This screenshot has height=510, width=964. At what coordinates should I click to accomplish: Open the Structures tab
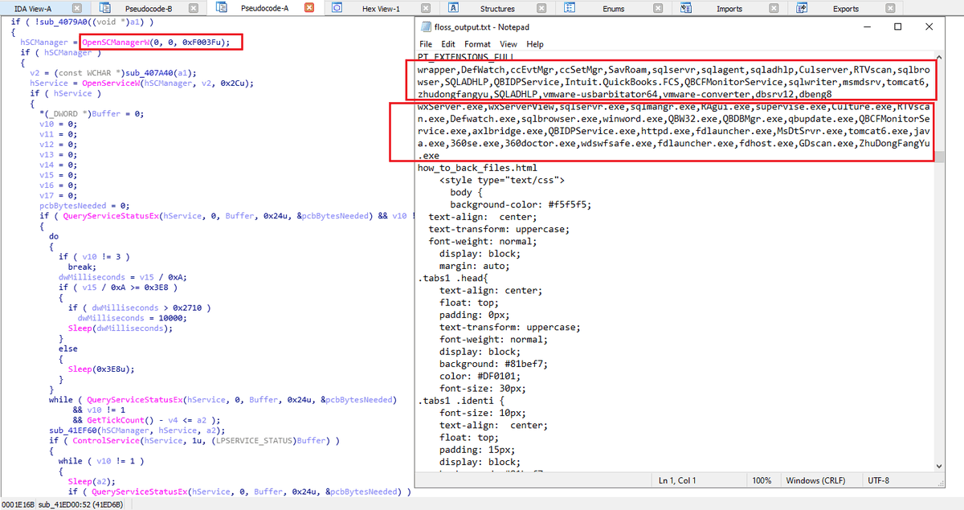click(497, 9)
